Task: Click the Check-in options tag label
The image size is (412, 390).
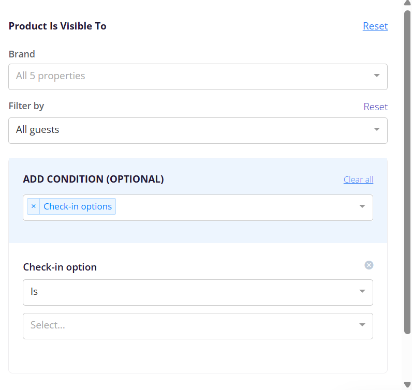Action: click(x=78, y=206)
